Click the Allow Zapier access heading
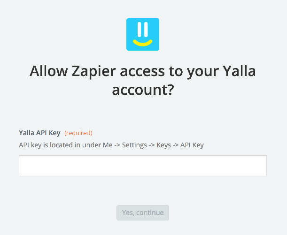The height and width of the screenshot is (235, 287). pyautogui.click(x=143, y=80)
